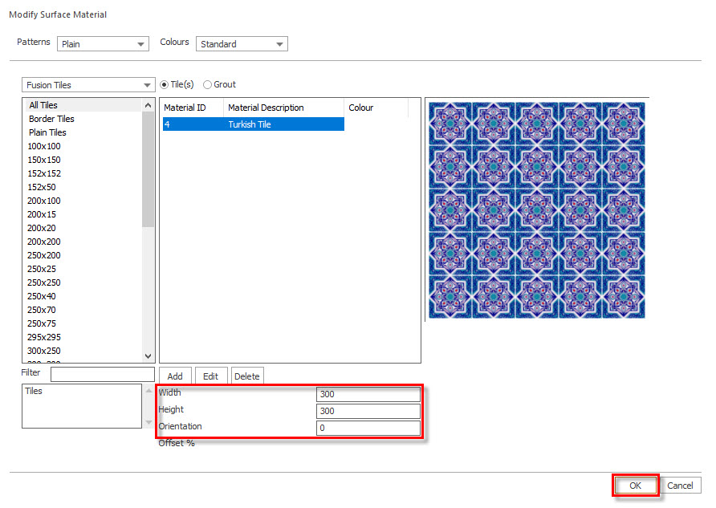Click the Delete button
716x508 pixels.
[x=247, y=376]
